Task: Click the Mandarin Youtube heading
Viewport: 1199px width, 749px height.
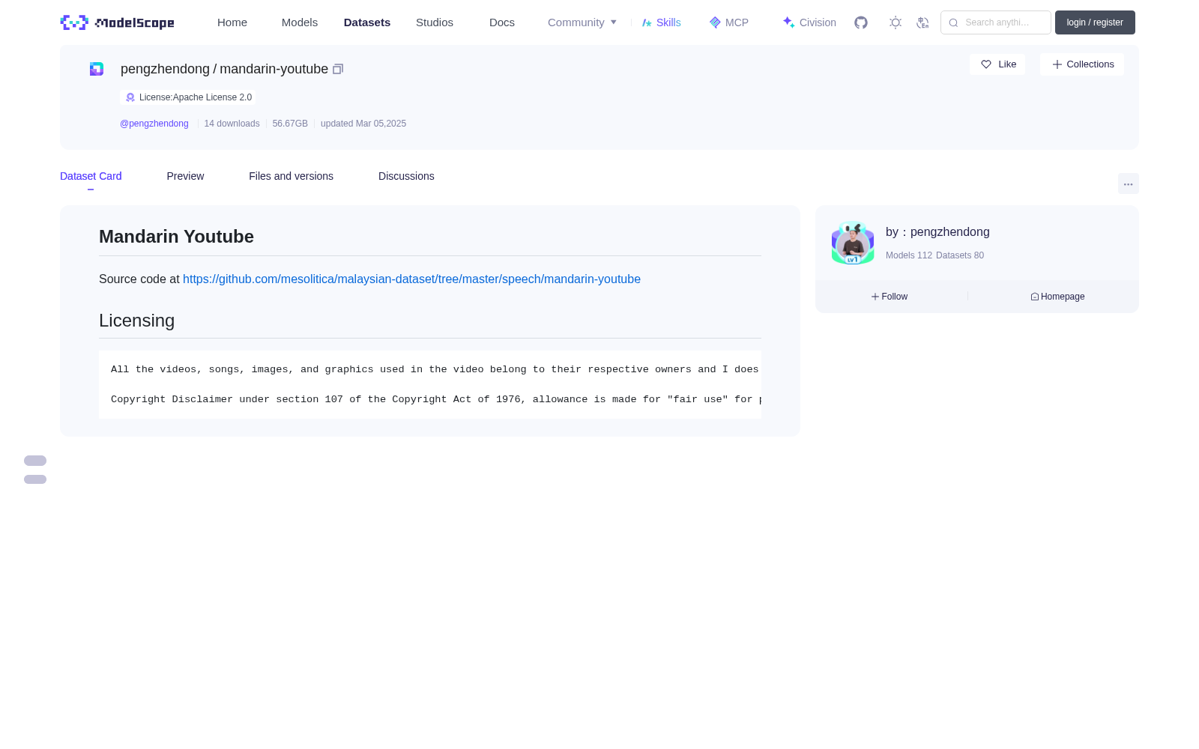Action: (x=176, y=237)
